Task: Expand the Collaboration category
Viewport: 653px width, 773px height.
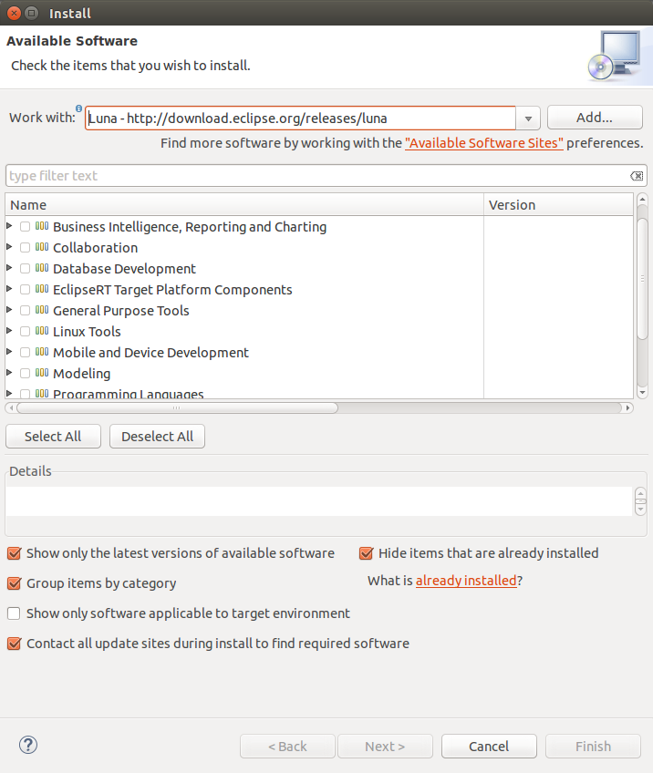Action: coord(9,246)
